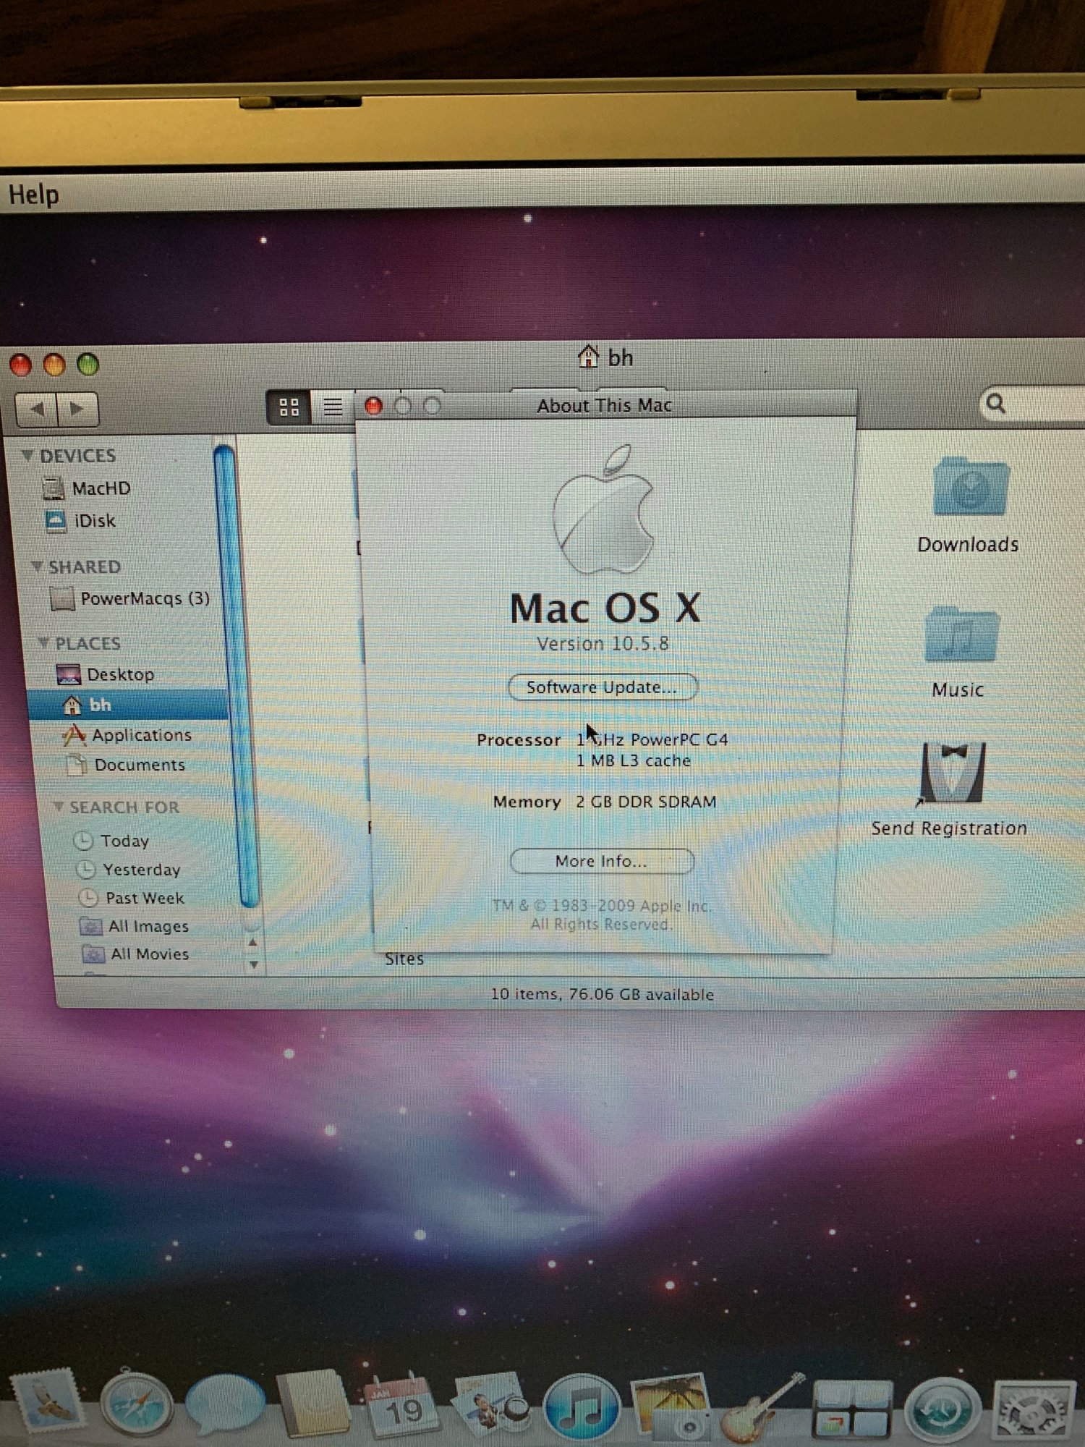Image resolution: width=1085 pixels, height=1447 pixels.
Task: Open Time Machine from the Dock
Action: (943, 1409)
